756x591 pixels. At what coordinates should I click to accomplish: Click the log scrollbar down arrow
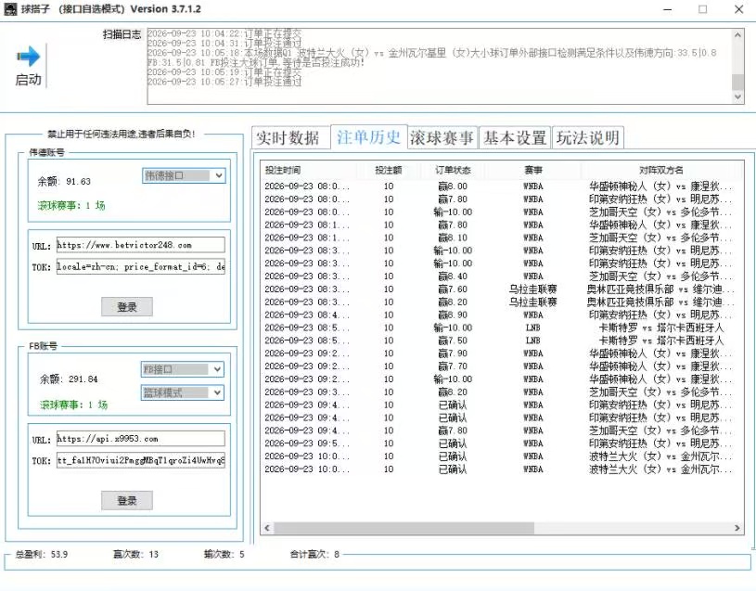point(737,96)
